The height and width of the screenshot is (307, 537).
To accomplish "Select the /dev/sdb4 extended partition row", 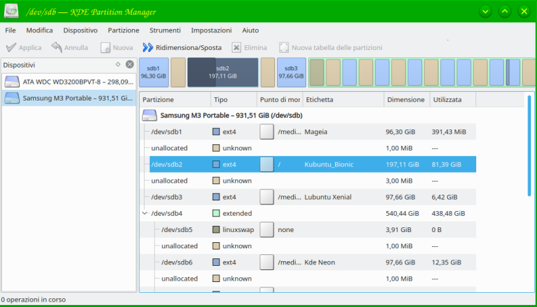I will click(308, 214).
